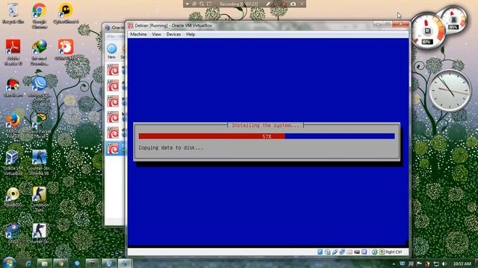Click the New button in VirtualBox Manager

pos(112,51)
